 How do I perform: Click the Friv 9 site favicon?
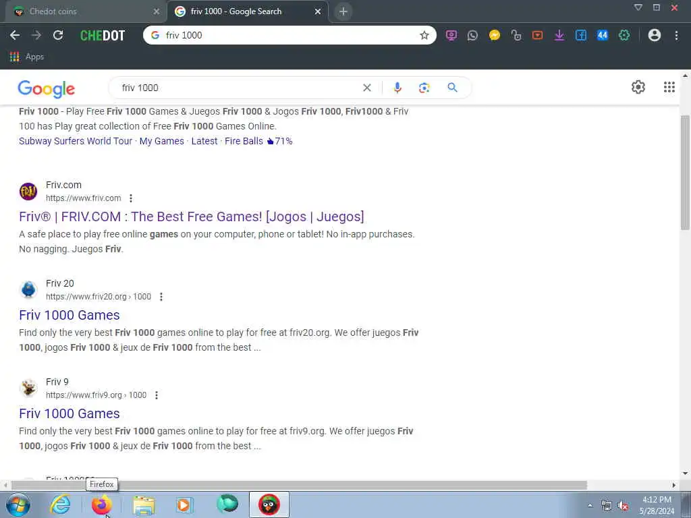(x=28, y=388)
